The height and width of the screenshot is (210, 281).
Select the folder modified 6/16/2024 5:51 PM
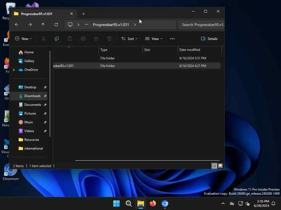[137, 58]
